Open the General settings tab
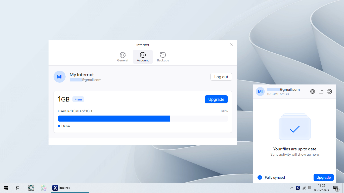Viewport: 344px width, 193px height. (123, 57)
